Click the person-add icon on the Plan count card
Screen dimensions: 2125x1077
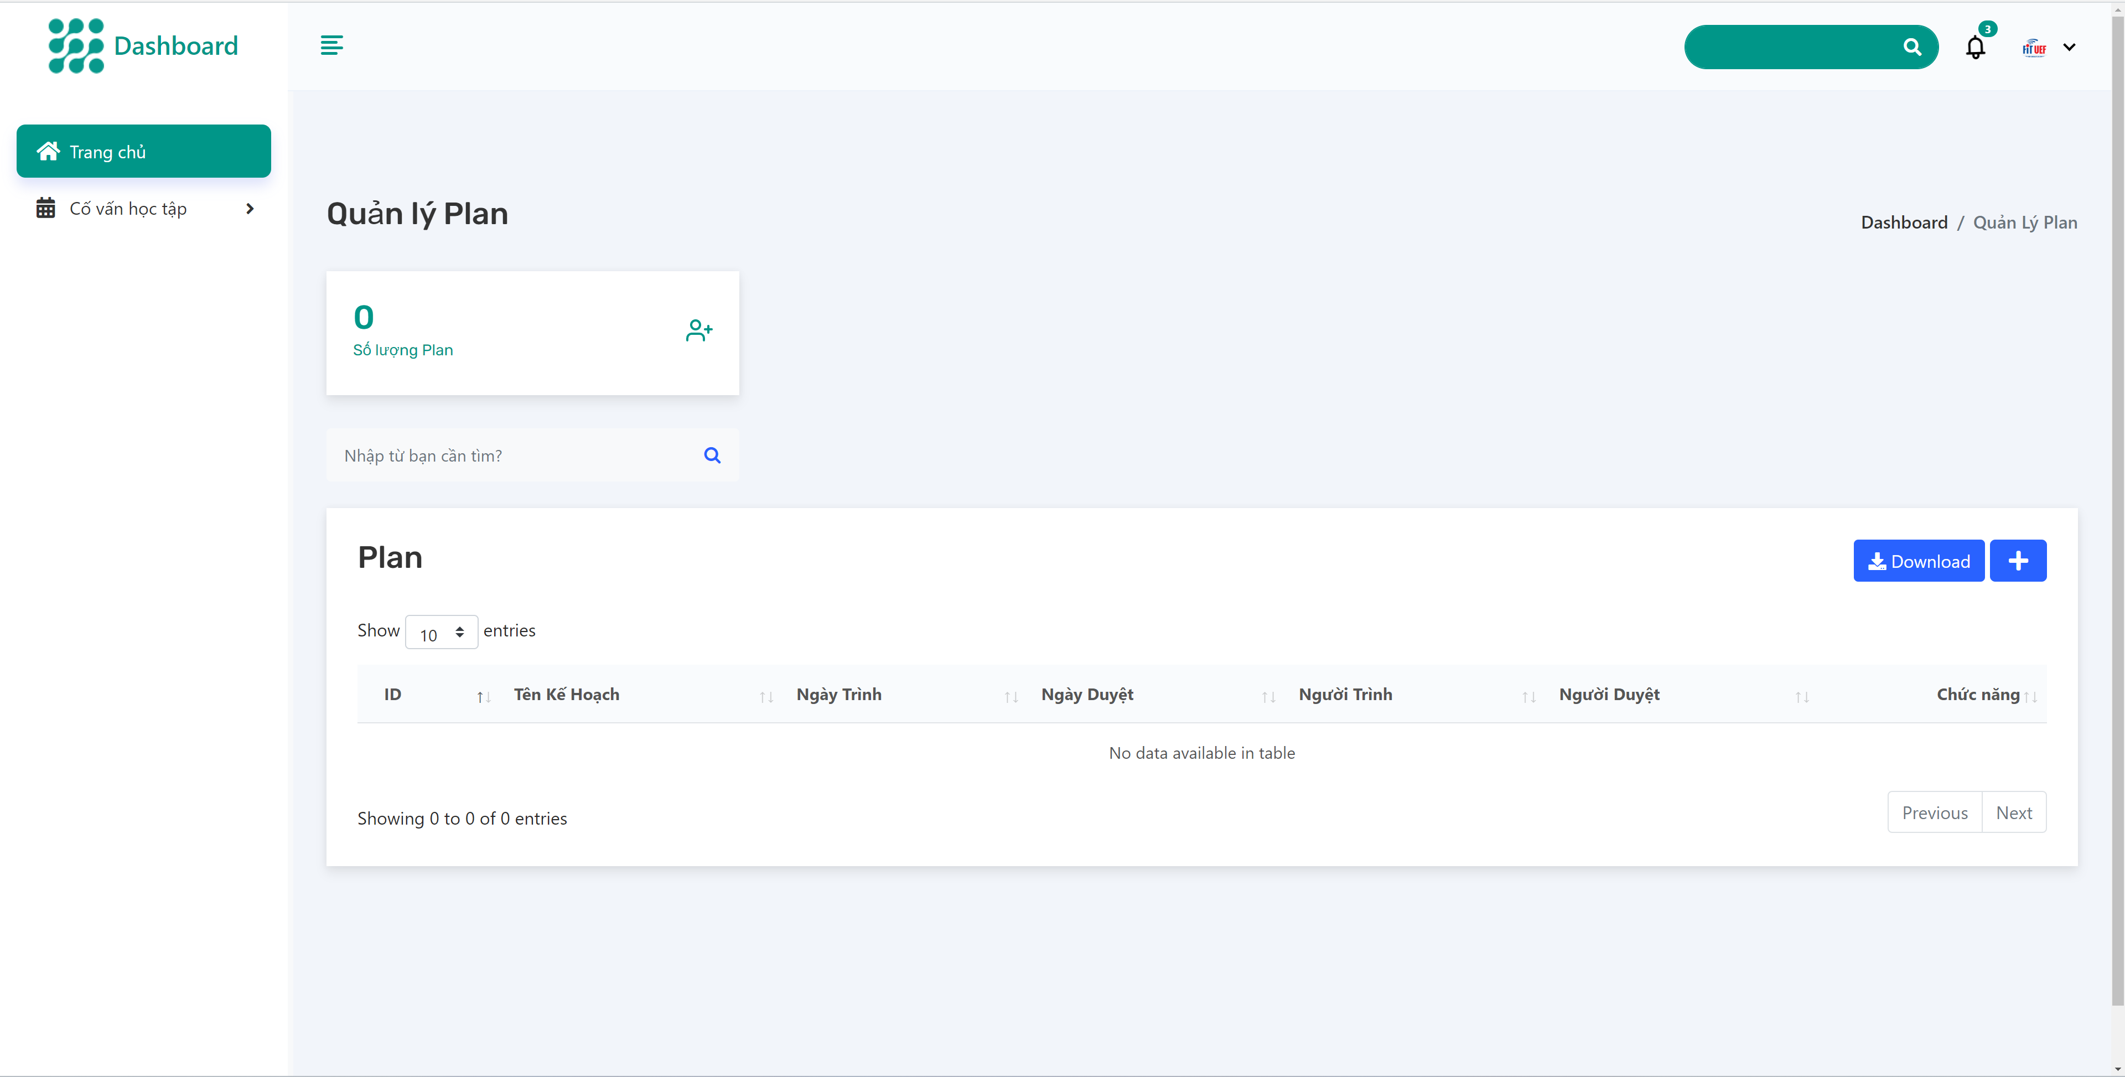pyautogui.click(x=699, y=330)
